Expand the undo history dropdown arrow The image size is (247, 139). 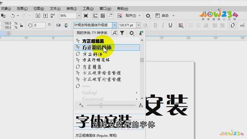18,16
